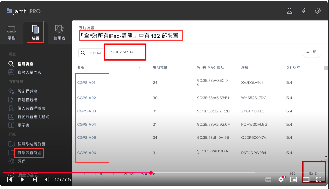Image resolution: width=329 pixels, height=189 pixels.
Task: Click the app icon beside 行動裝置應用程式
Action: (11, 117)
